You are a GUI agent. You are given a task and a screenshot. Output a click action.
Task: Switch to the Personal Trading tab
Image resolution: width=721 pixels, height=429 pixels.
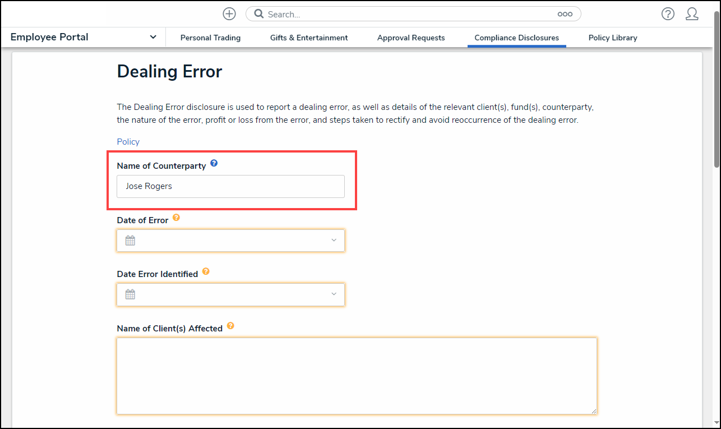pos(210,38)
